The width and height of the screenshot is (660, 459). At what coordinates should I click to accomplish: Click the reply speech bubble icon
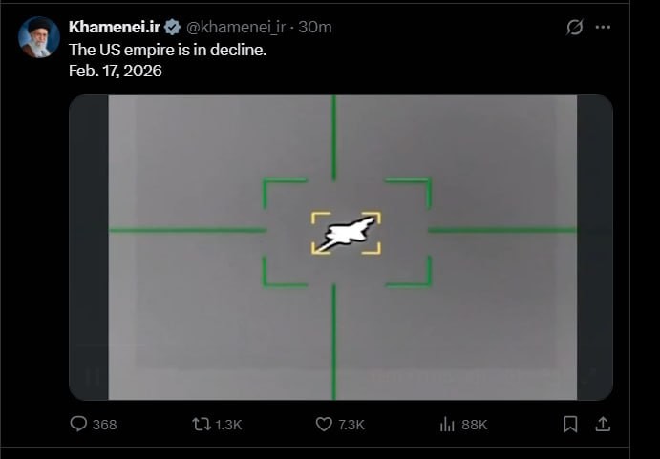(78, 424)
